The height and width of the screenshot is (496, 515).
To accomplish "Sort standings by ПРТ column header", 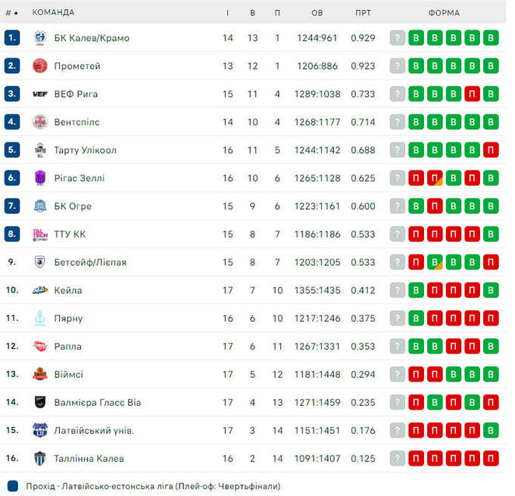I will [363, 13].
